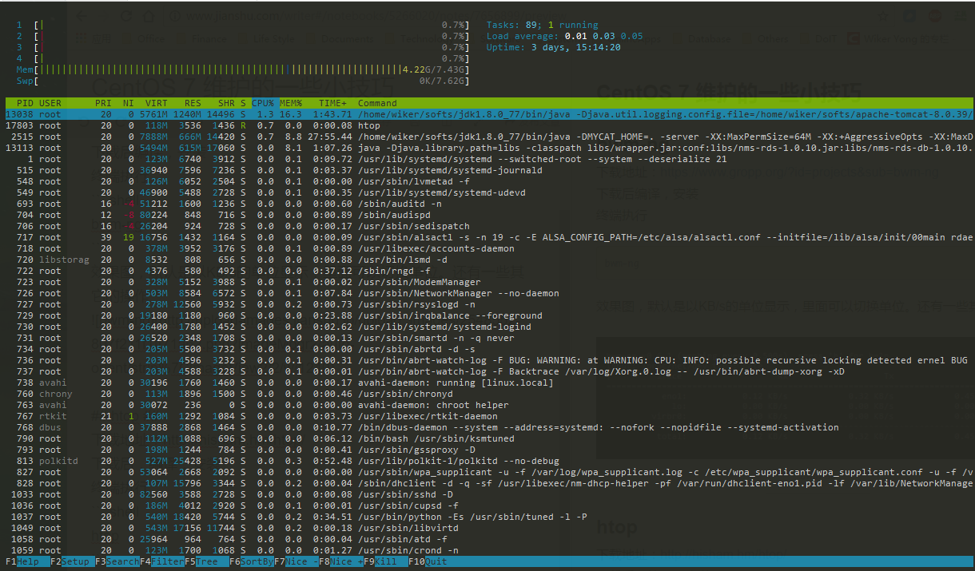The width and height of the screenshot is (975, 571).
Task: Select the ModemManager process row
Action: (x=488, y=282)
